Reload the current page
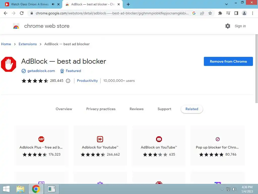Viewport: 258px width, 194px height. tap(22, 13)
